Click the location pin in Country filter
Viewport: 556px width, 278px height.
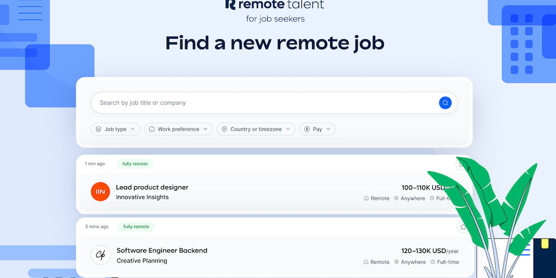click(x=224, y=129)
